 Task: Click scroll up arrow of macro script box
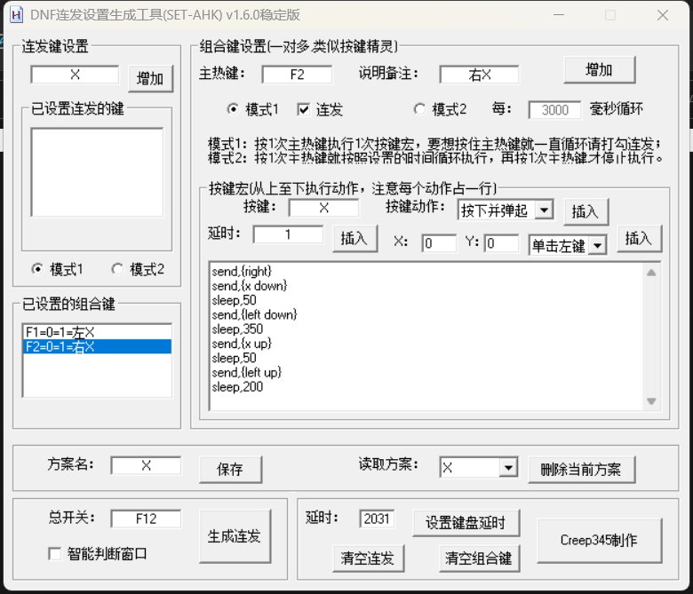pos(651,273)
